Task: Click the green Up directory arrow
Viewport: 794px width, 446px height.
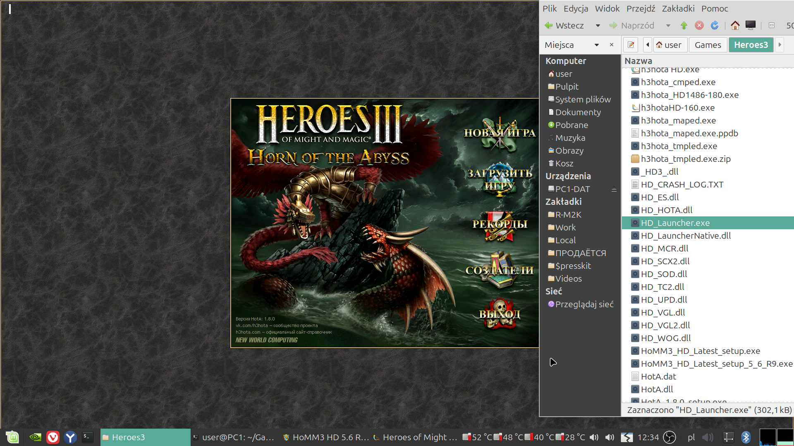Action: coord(684,26)
